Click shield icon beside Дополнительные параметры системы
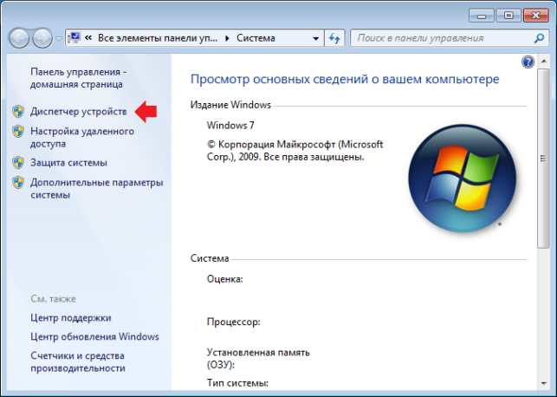 tap(18, 182)
